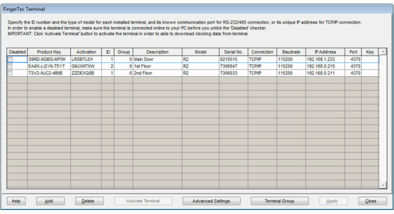Click the Delete button
This screenshot has height=214, width=394.
90,201
